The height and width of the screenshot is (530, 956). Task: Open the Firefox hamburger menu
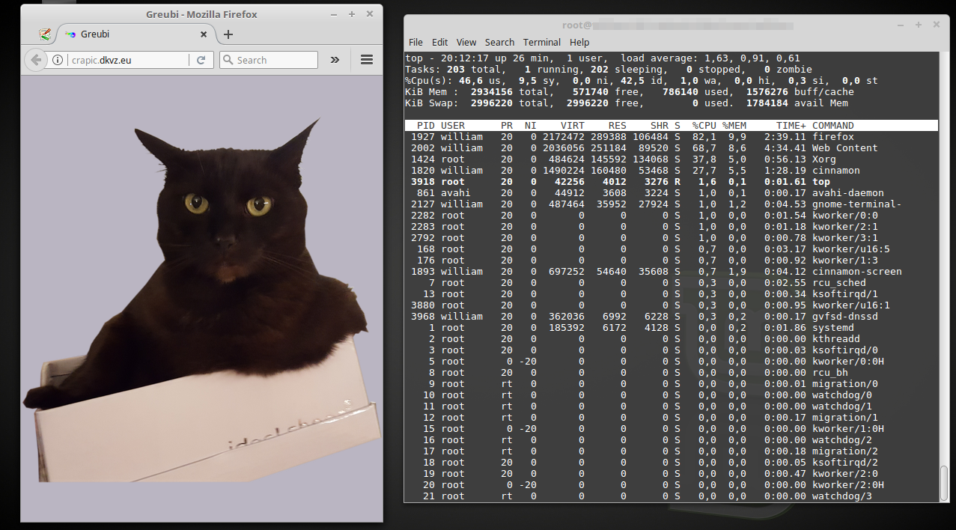[367, 60]
